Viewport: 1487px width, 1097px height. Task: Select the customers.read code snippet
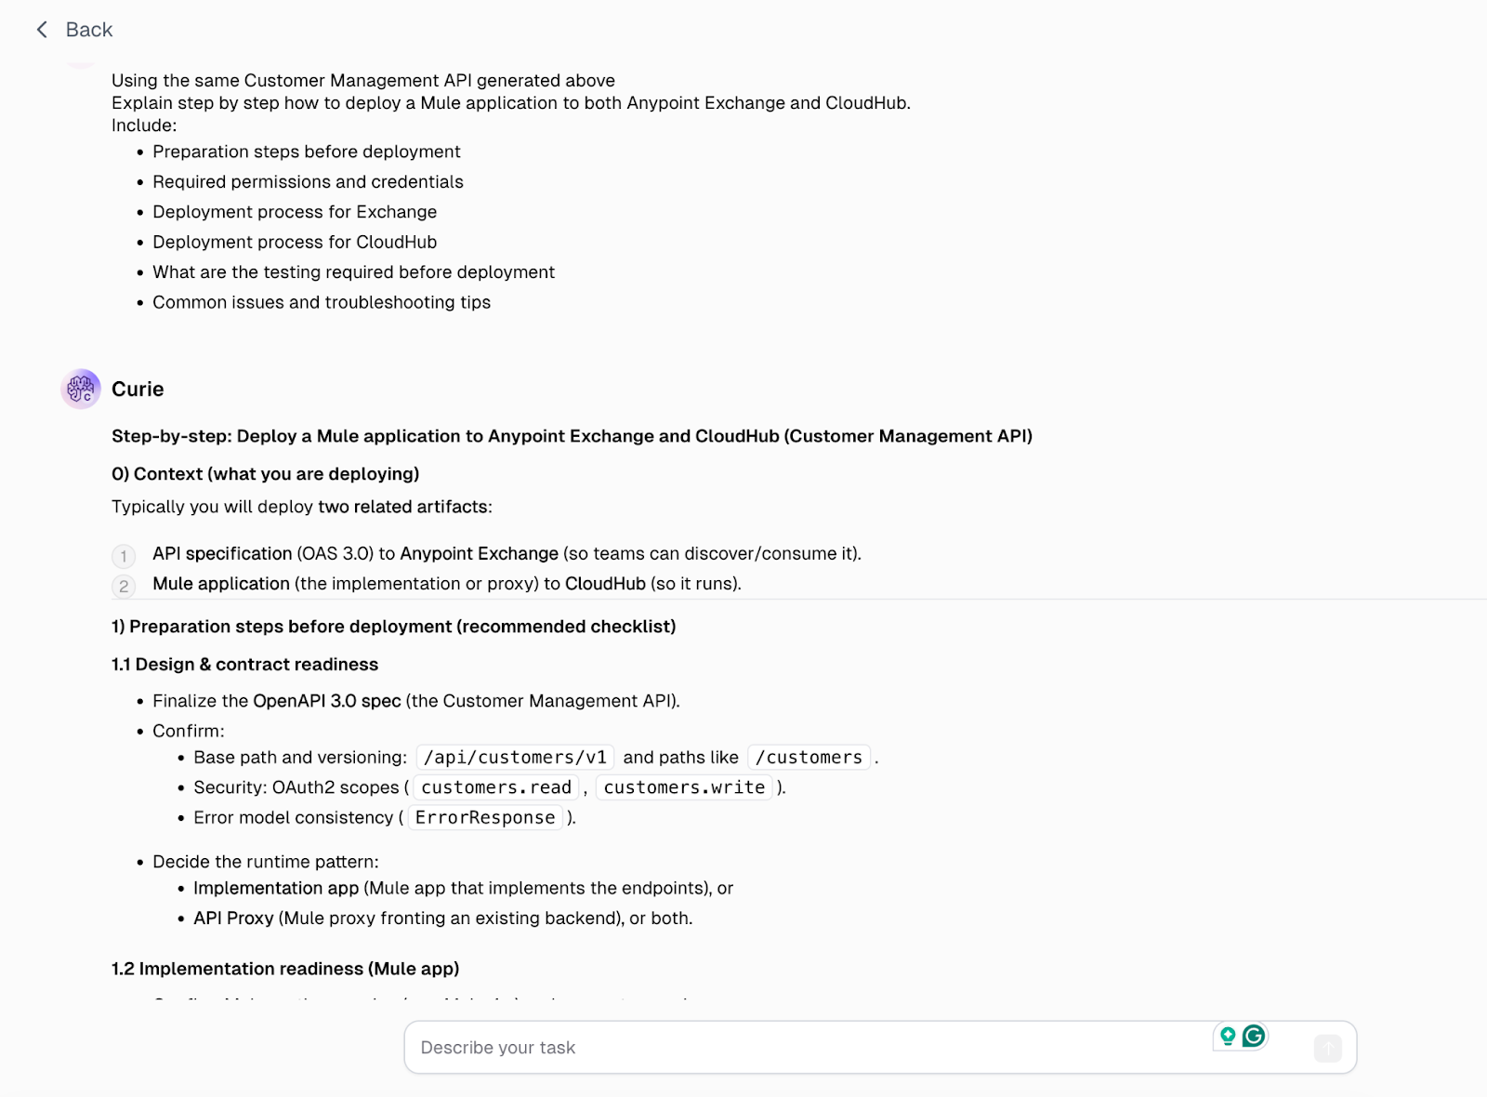click(x=494, y=787)
